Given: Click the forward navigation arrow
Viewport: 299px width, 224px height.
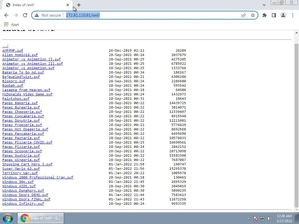Looking at the screenshot, I should coord(16,15).
